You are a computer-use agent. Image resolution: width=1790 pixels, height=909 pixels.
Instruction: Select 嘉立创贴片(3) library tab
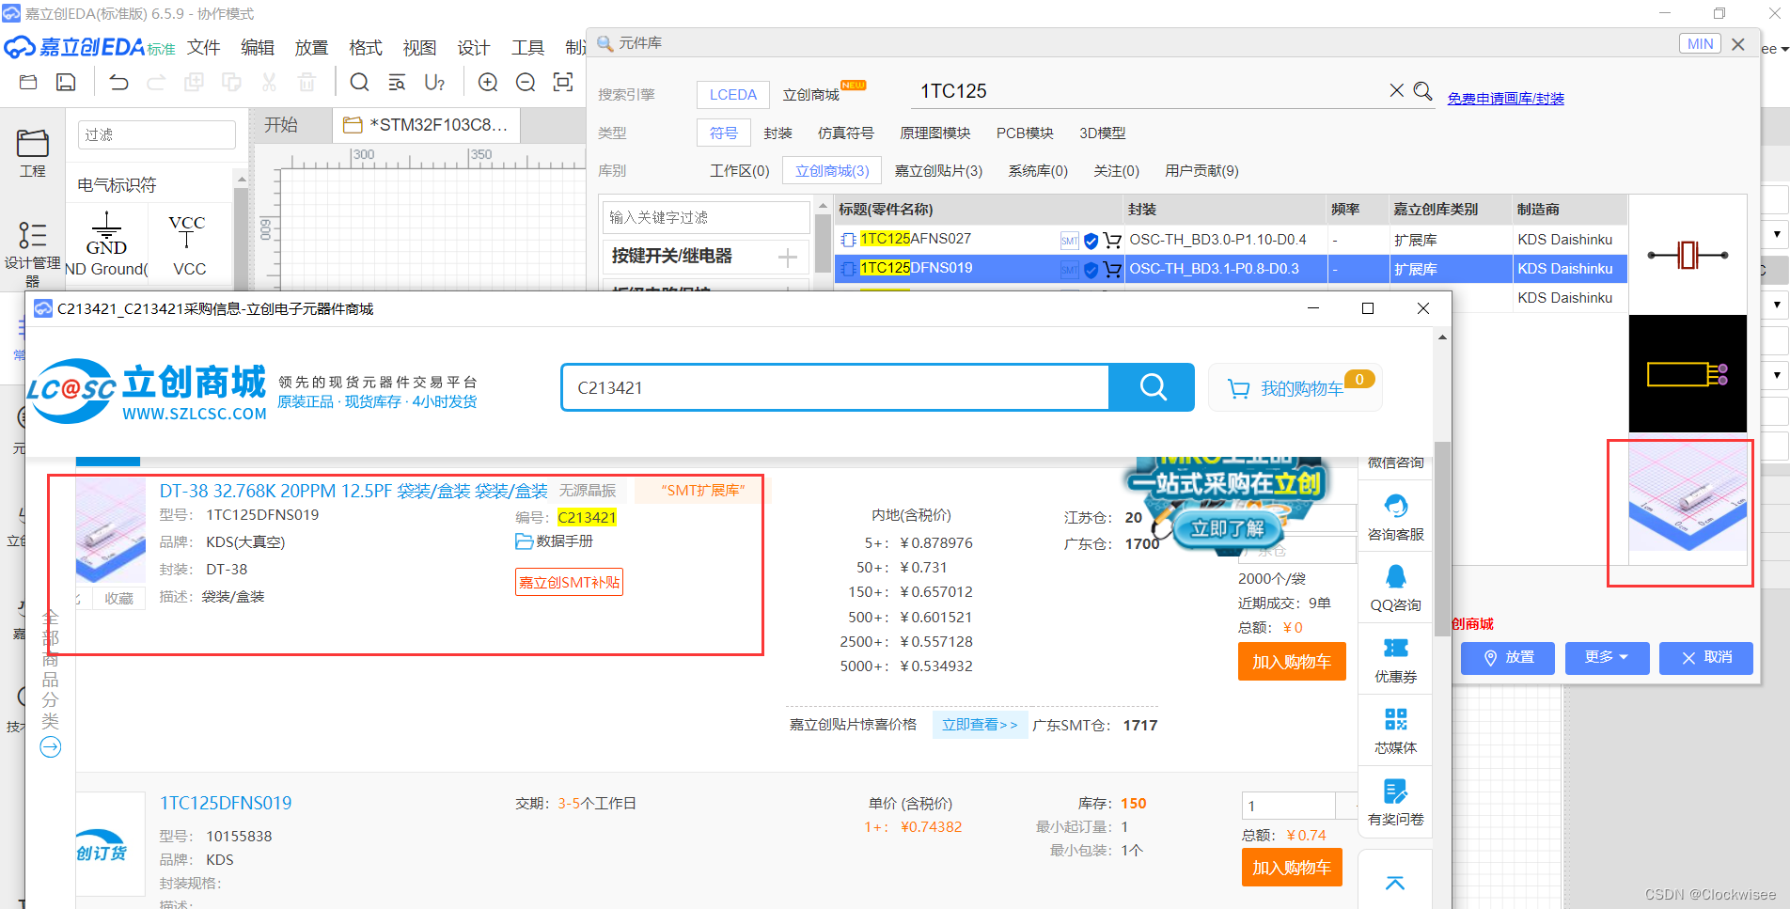tap(938, 171)
